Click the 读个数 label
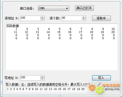123x97 pixels. pos(55,18)
